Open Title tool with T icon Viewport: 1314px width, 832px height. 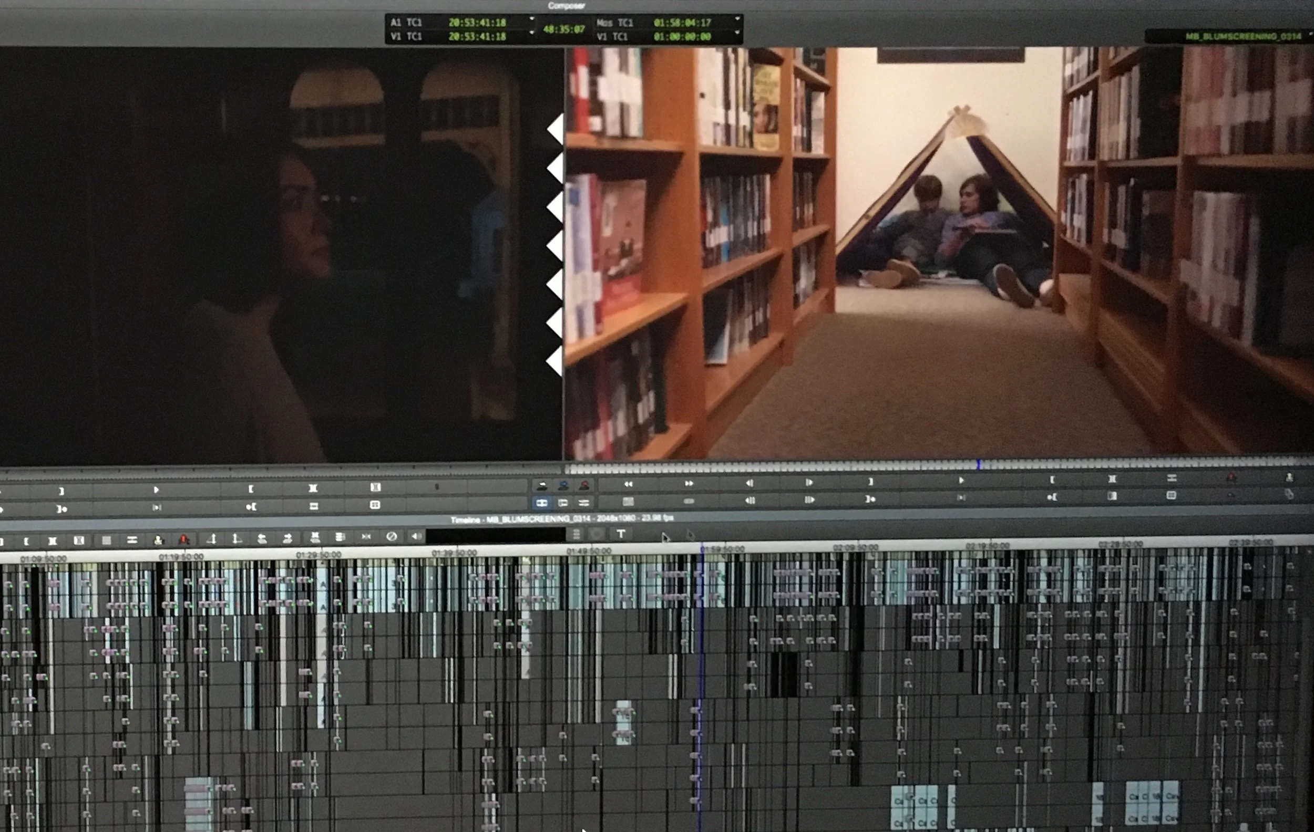click(620, 534)
